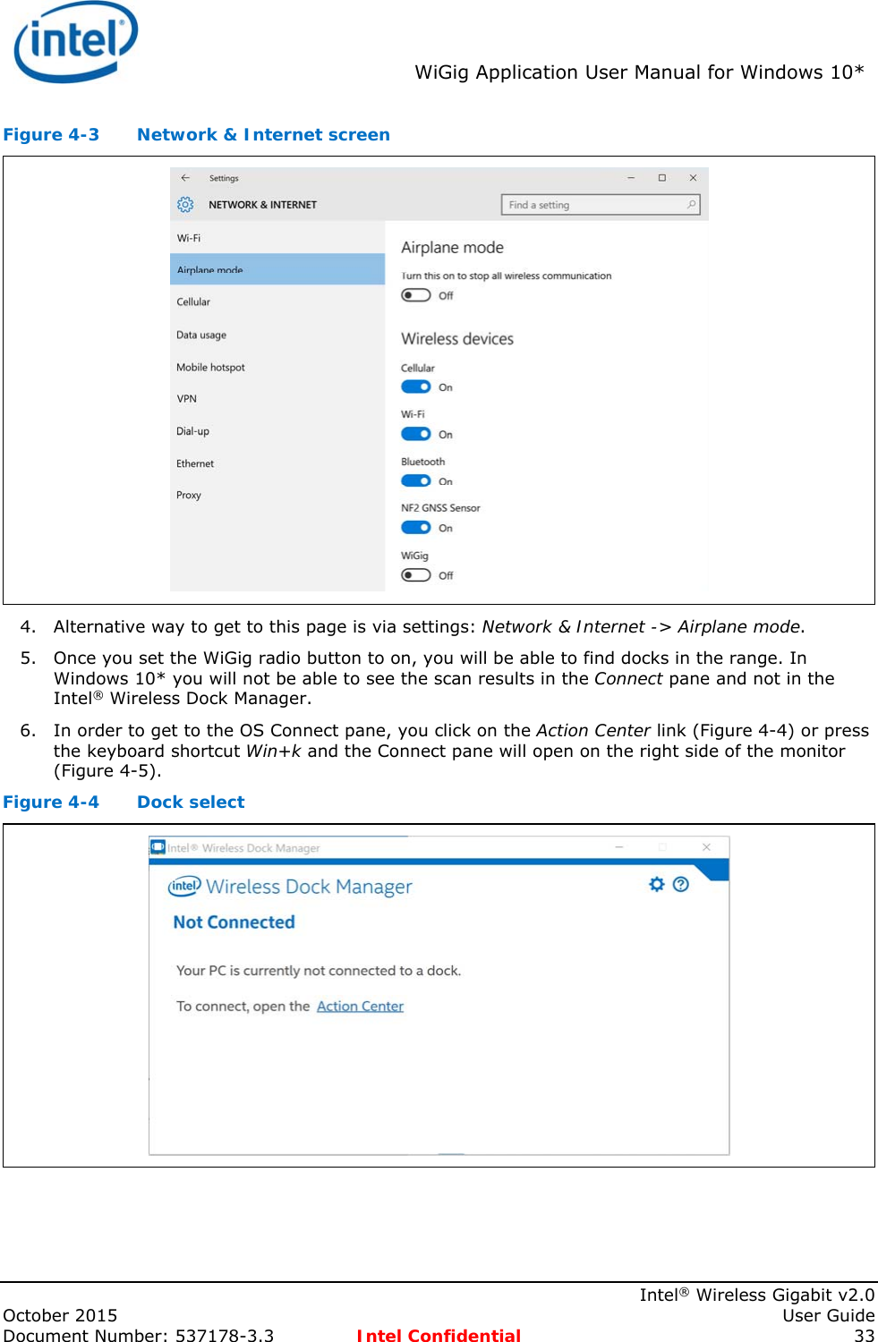Enable the WiGig switch
This screenshot has width=878, height=1342.
pyautogui.click(x=415, y=575)
